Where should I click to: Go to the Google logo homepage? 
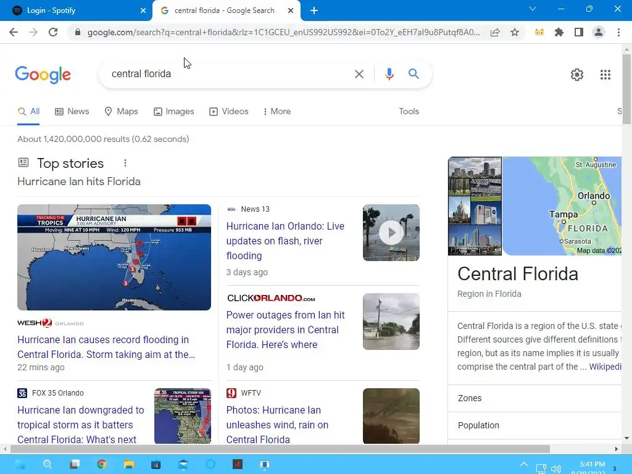tap(43, 75)
